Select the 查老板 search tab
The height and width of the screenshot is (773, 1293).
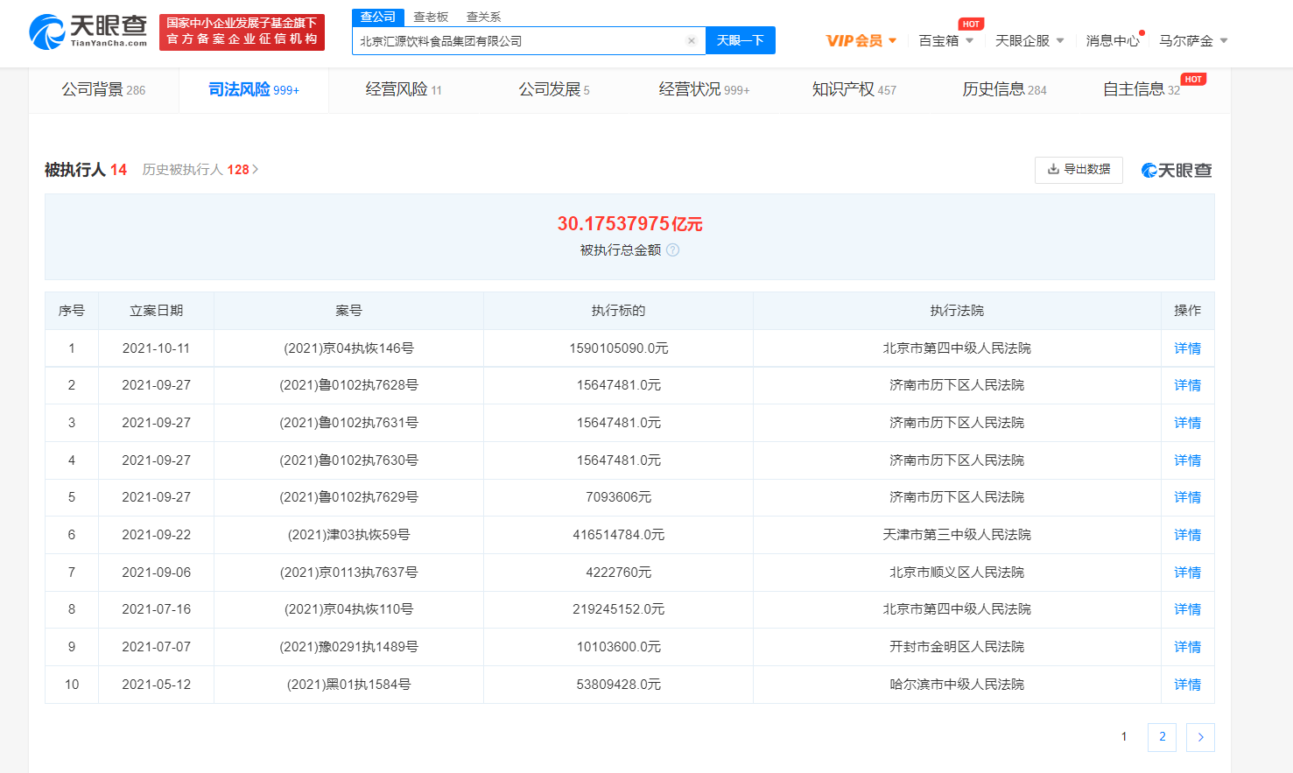point(431,18)
